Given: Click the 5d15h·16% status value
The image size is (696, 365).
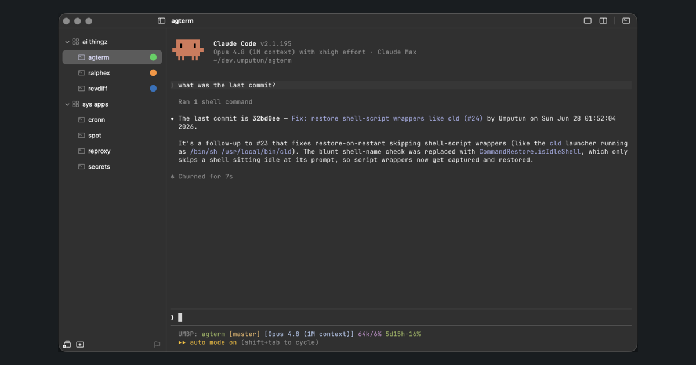Looking at the screenshot, I should 403,334.
